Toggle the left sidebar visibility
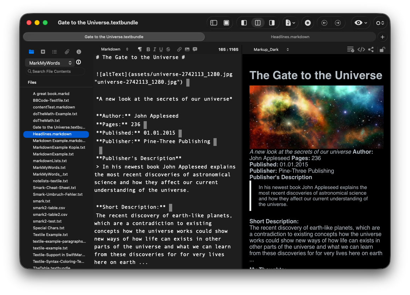Viewport: 410px width, 295px height. click(x=214, y=23)
